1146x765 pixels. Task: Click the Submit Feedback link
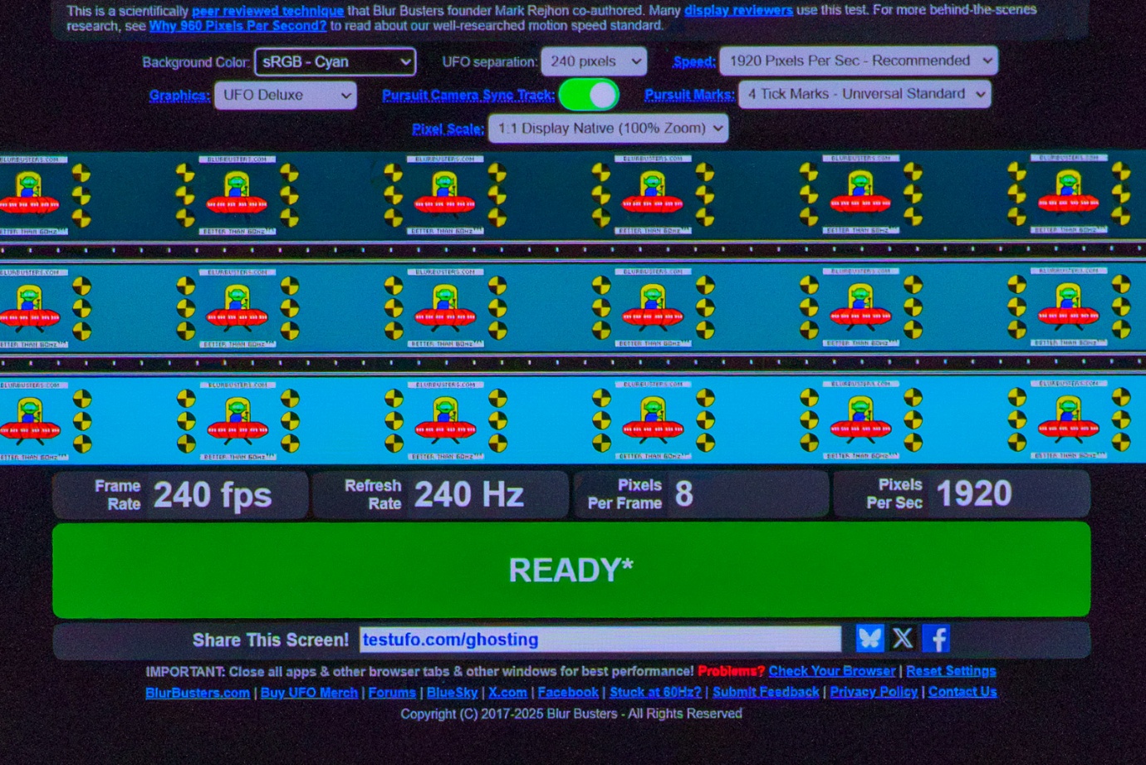[766, 692]
